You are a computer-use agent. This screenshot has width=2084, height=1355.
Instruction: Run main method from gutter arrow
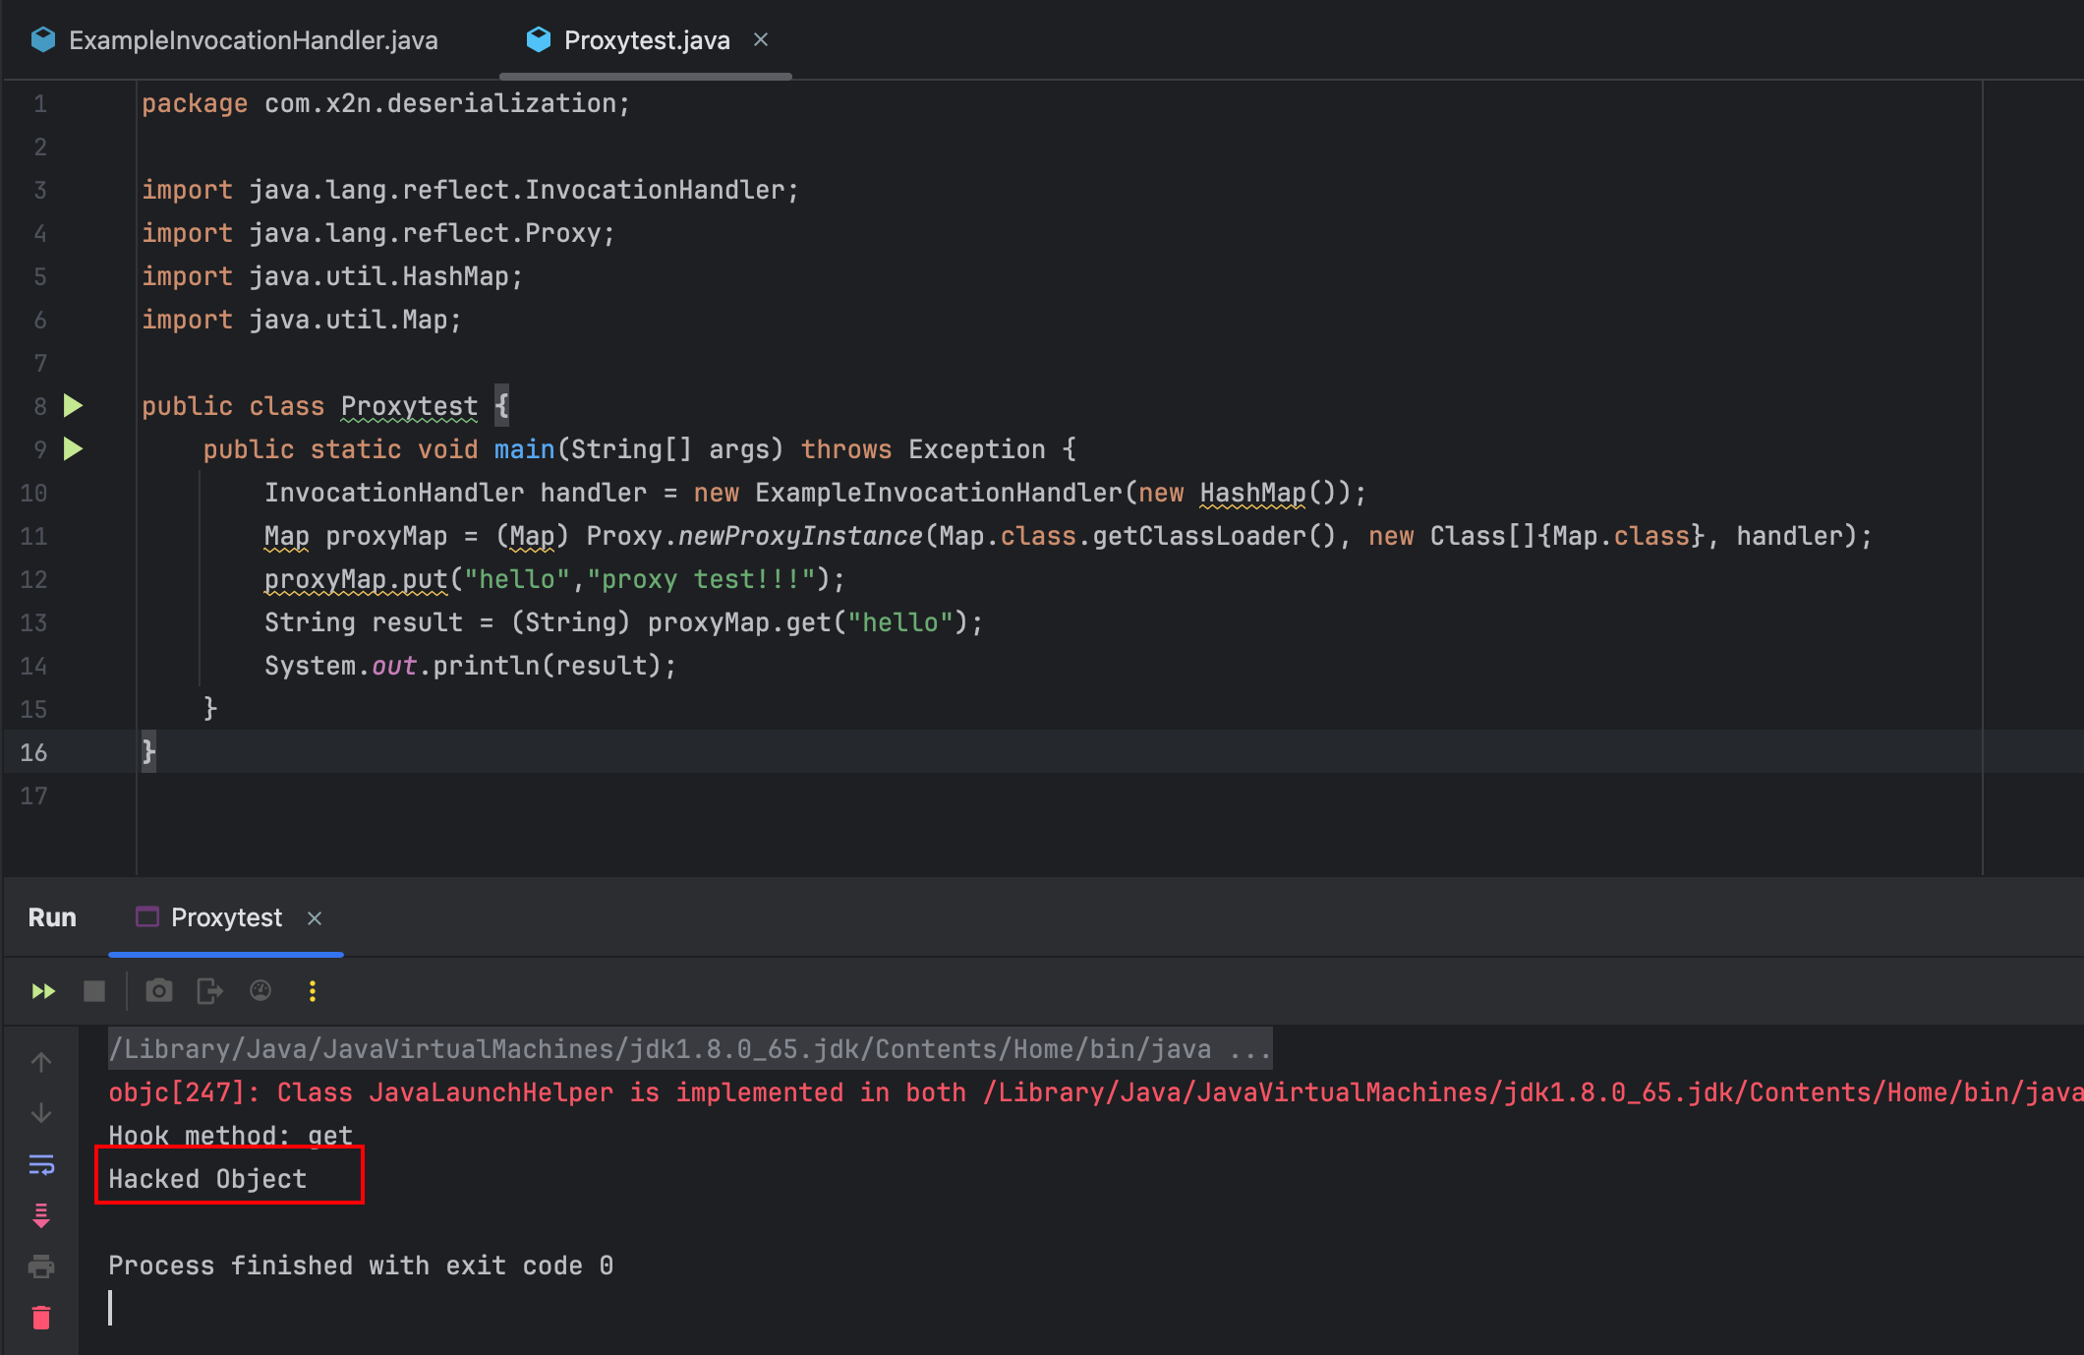coord(74,448)
